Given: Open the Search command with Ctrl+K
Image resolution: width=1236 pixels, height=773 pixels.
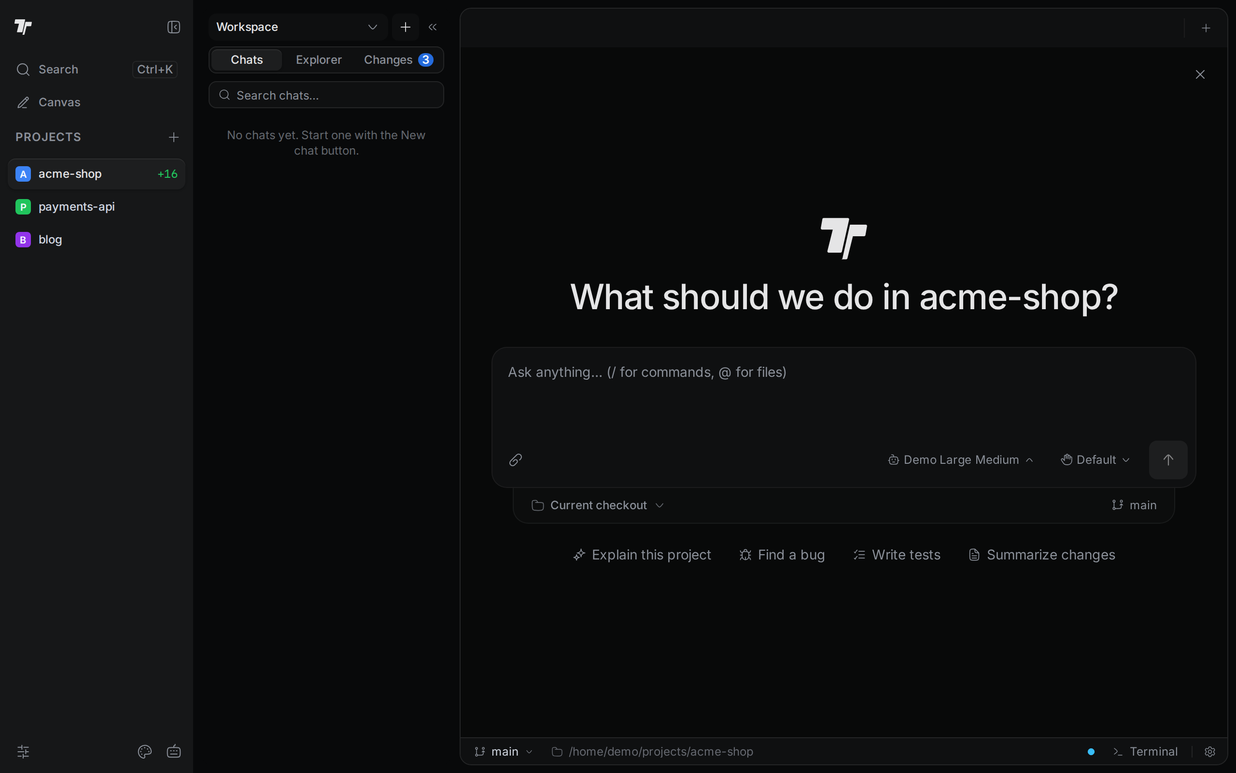Looking at the screenshot, I should [x=97, y=69].
